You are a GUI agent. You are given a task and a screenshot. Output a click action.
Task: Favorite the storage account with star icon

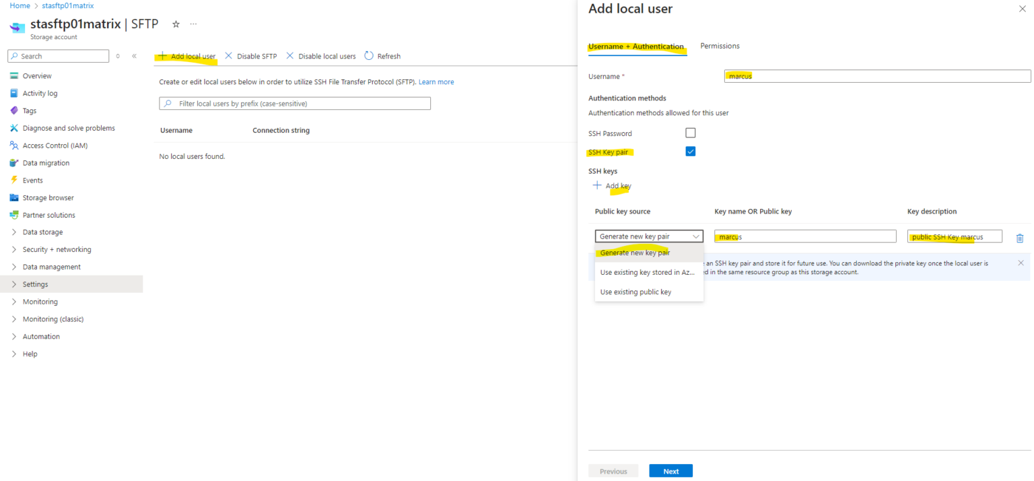click(176, 24)
